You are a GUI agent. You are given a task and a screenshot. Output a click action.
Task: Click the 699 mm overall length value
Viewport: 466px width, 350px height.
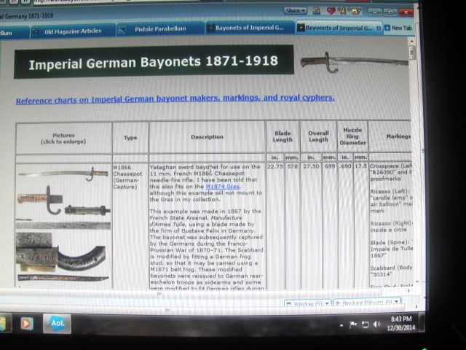[330, 166]
